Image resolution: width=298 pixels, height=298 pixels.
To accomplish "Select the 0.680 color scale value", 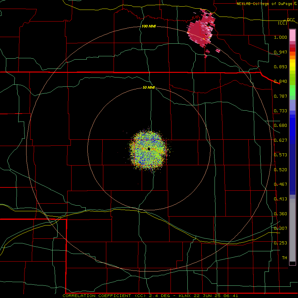I will pos(280,125).
